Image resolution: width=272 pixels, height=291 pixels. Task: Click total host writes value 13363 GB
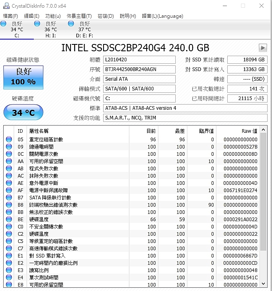point(247,69)
